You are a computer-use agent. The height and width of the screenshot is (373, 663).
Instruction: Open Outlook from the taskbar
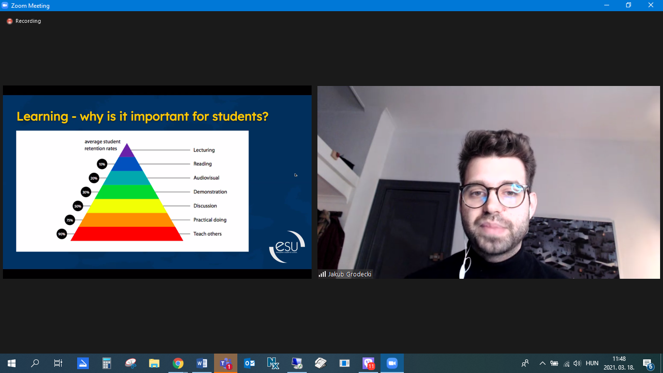pos(249,363)
